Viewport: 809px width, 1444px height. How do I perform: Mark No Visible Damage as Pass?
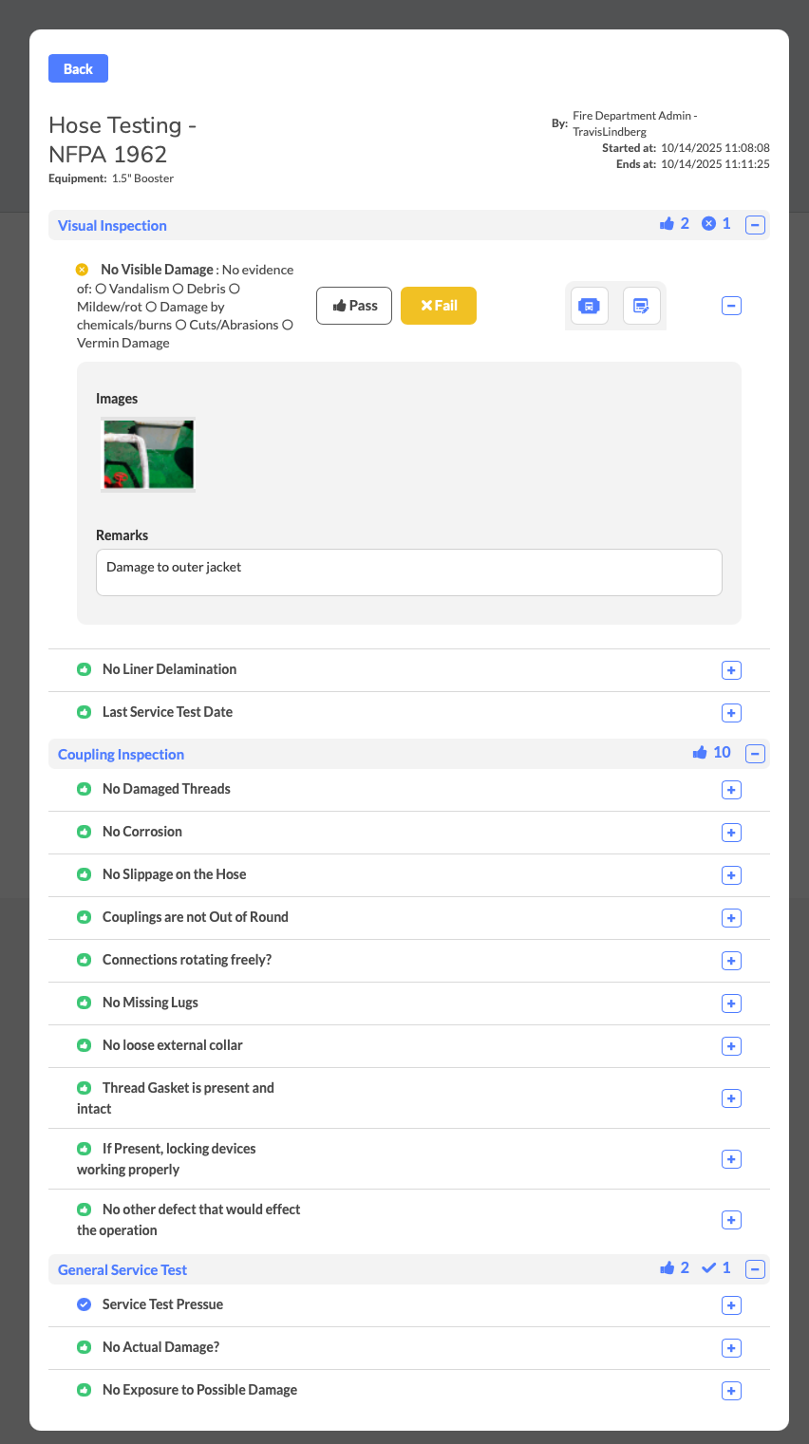[354, 306]
